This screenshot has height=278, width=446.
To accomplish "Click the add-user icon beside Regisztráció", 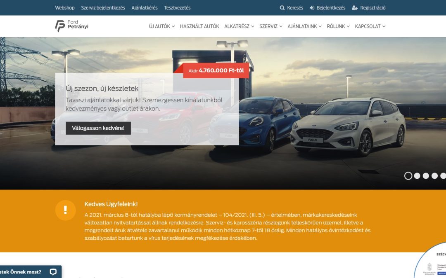I will pyautogui.click(x=355, y=8).
